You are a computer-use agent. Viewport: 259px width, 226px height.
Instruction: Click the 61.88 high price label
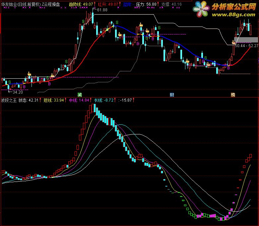point(102,10)
